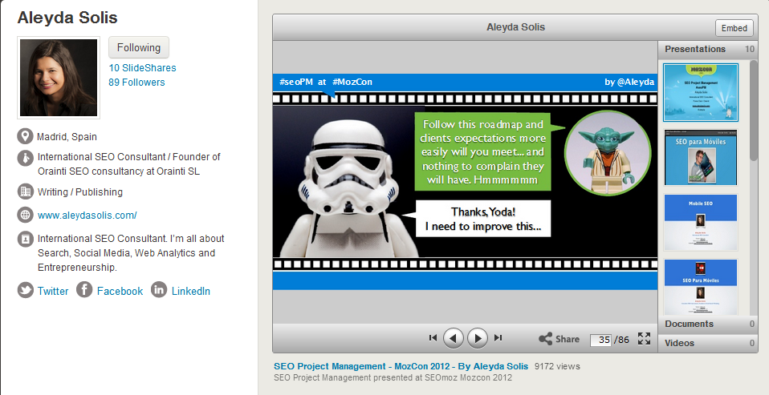
Task: Advance to the next slide
Action: pos(478,338)
